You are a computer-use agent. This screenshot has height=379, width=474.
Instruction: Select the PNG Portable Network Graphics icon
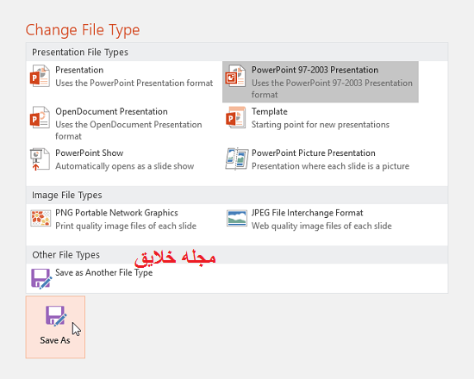[41, 218]
